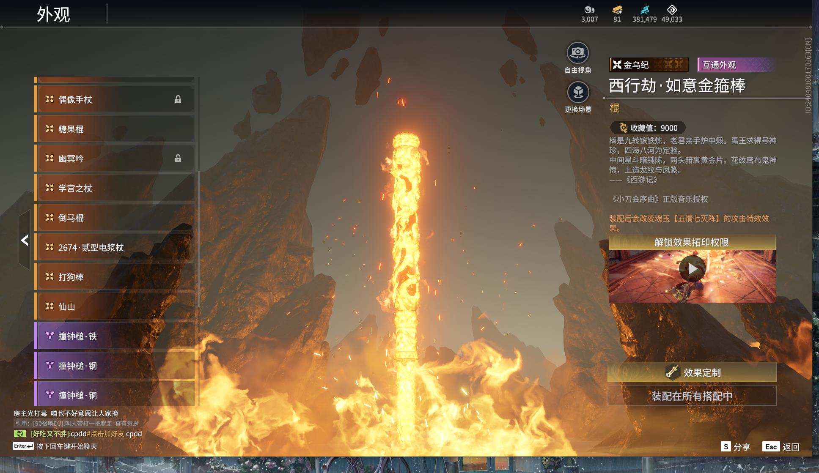Click the green badge icon beside 好吃又不胖 chat message
The image size is (819, 473).
click(x=19, y=434)
